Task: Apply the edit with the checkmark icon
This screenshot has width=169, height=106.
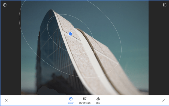Action: (163, 100)
